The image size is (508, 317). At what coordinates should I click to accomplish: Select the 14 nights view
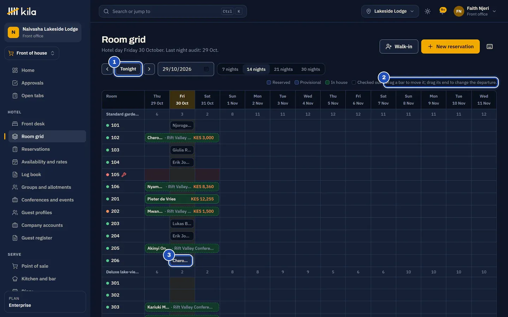coord(256,69)
